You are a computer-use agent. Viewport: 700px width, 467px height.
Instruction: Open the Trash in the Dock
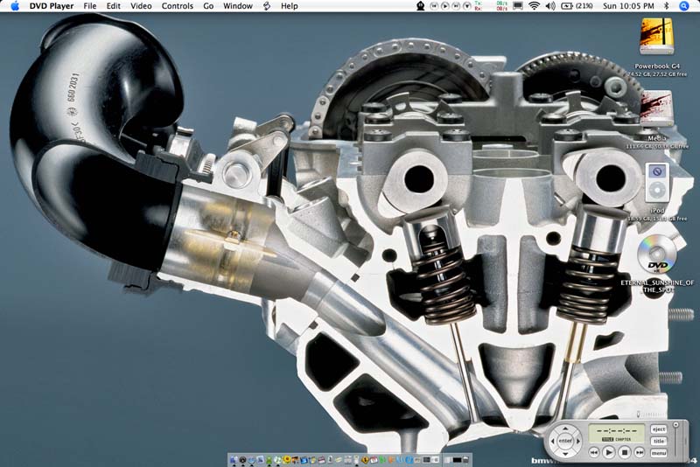point(465,459)
